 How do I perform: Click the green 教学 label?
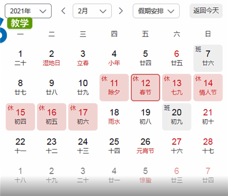(20, 23)
